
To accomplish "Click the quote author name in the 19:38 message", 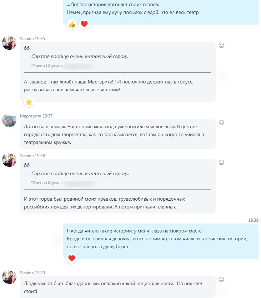I will [47, 183].
